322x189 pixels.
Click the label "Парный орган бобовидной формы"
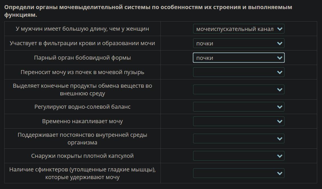82,58
